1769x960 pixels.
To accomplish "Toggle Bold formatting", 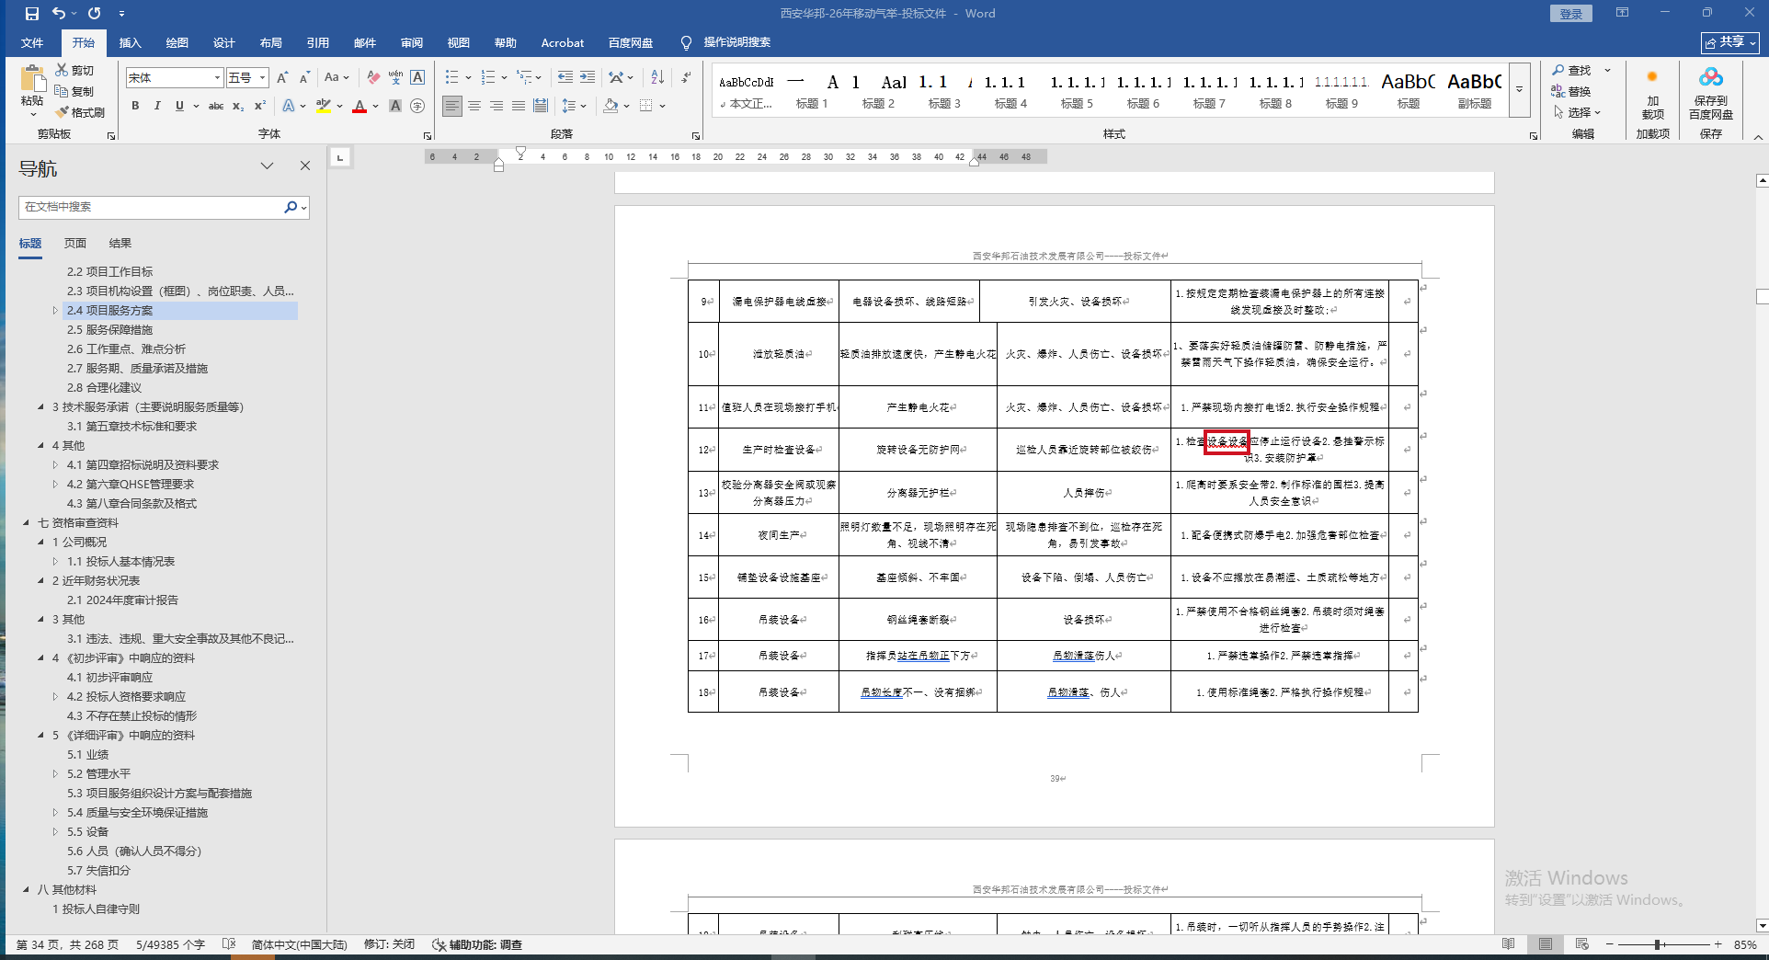I will tap(135, 106).
